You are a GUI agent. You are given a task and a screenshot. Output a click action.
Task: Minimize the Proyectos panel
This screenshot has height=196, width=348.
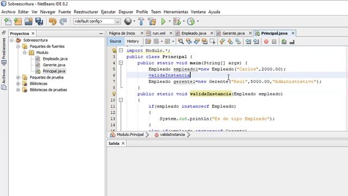point(101,34)
